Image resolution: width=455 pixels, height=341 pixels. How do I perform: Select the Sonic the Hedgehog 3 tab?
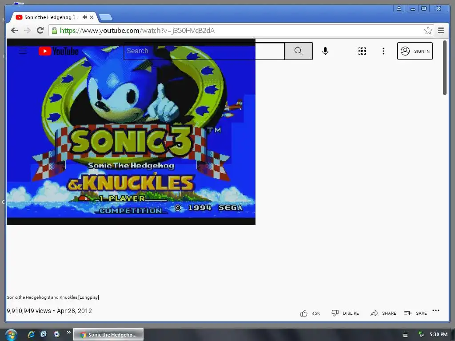pos(49,17)
